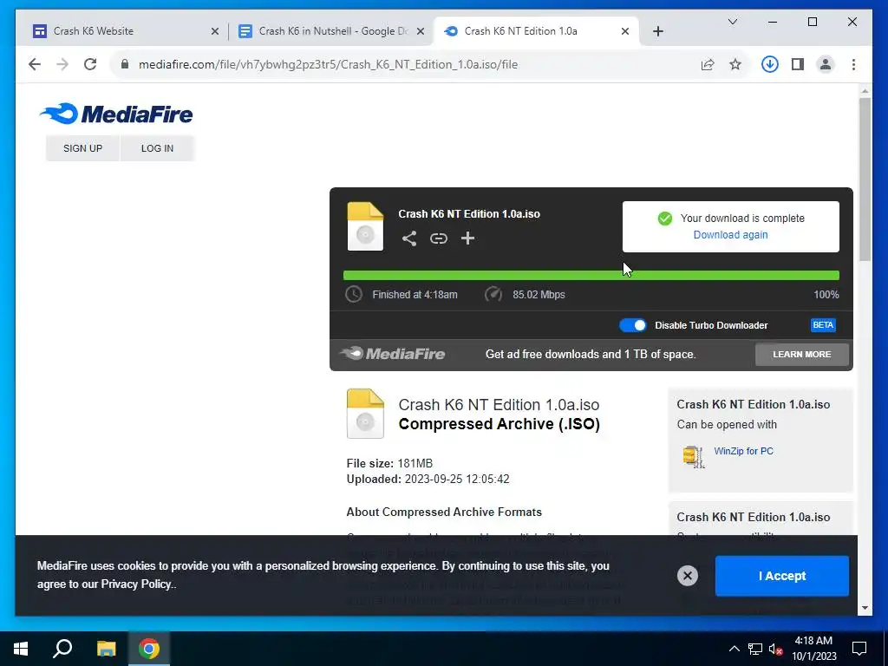Open the WinZip for PC link
This screenshot has height=666, width=888.
pos(743,451)
